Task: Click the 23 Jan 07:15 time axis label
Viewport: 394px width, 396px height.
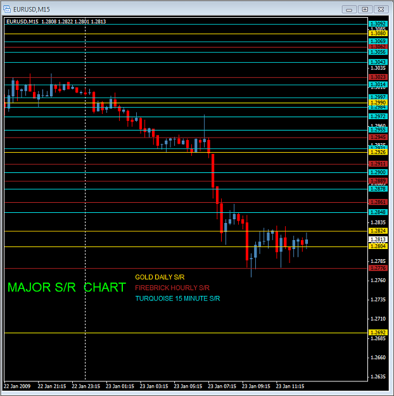Action: tap(222, 386)
